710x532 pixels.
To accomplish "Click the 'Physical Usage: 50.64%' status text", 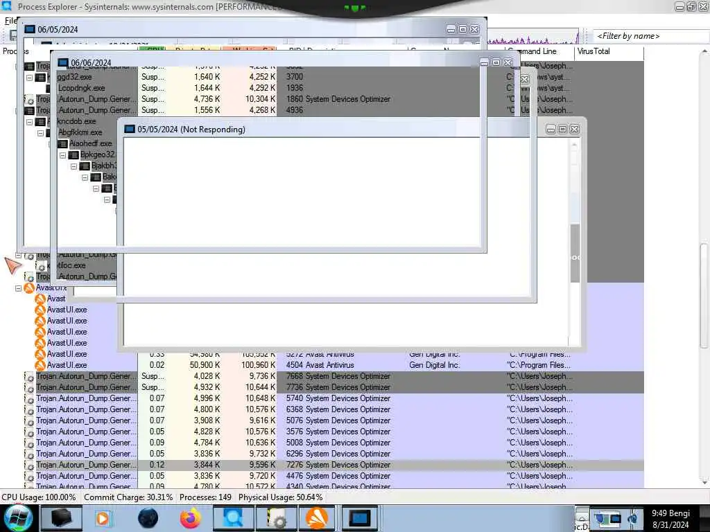I will 280,497.
